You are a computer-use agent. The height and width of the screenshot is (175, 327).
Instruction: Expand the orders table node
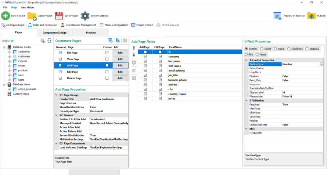point(10,66)
